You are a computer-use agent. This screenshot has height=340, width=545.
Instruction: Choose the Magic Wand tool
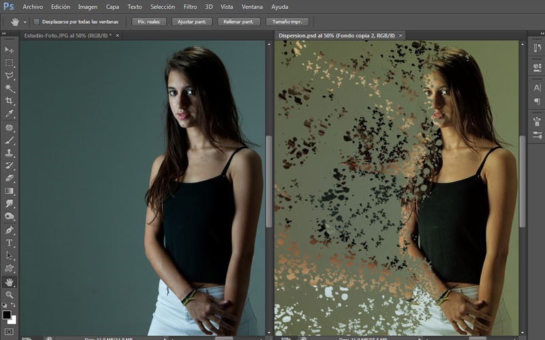pos(10,88)
